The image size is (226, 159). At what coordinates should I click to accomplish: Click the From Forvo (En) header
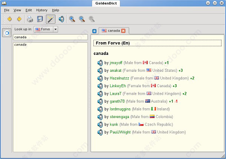click(157, 43)
